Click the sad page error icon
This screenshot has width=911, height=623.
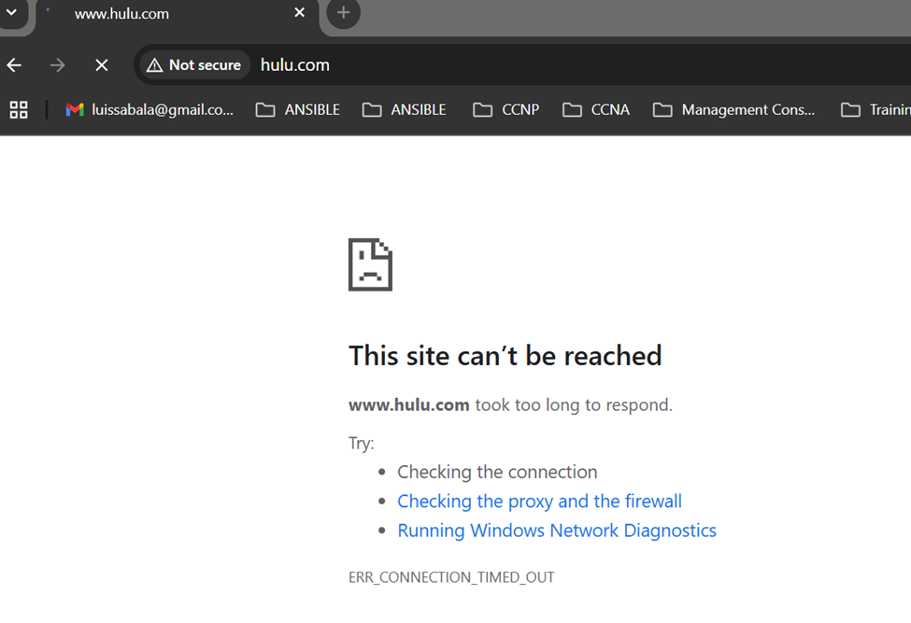[370, 264]
